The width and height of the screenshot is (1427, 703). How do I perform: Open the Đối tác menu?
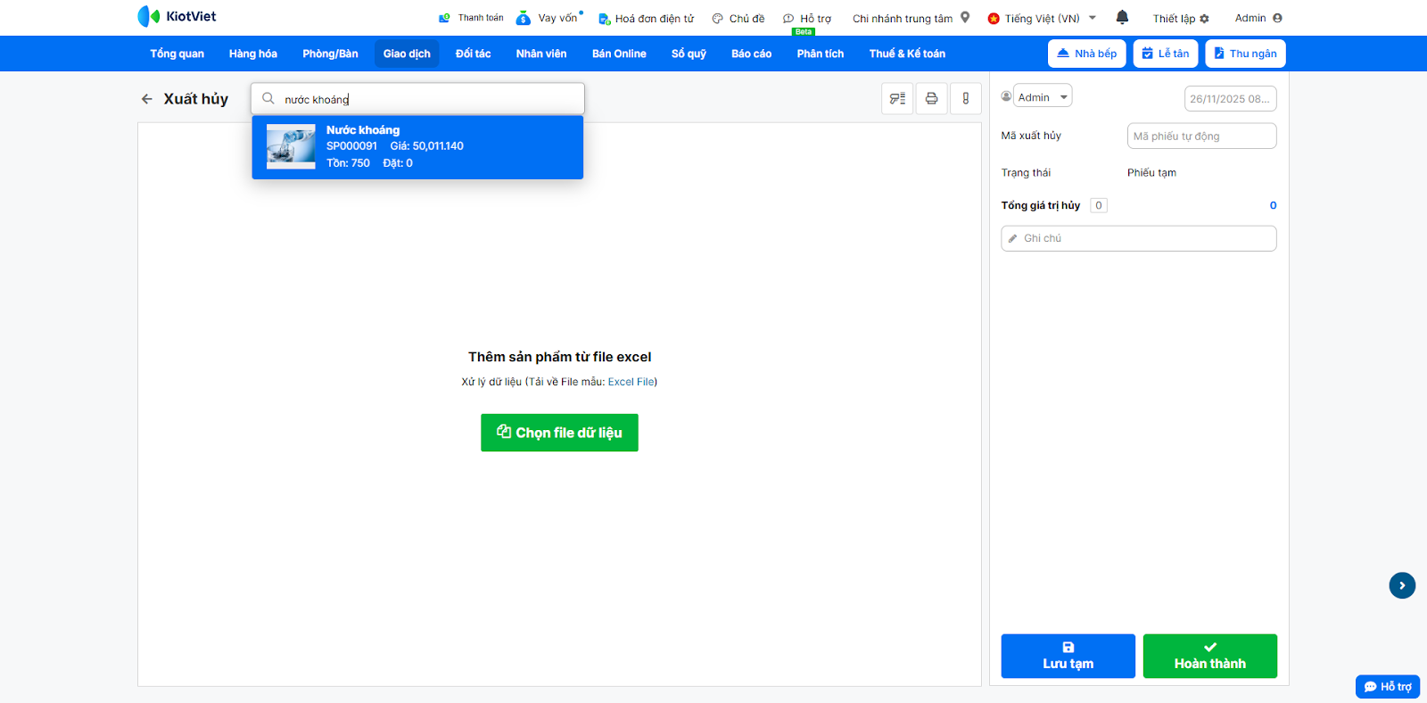(473, 54)
